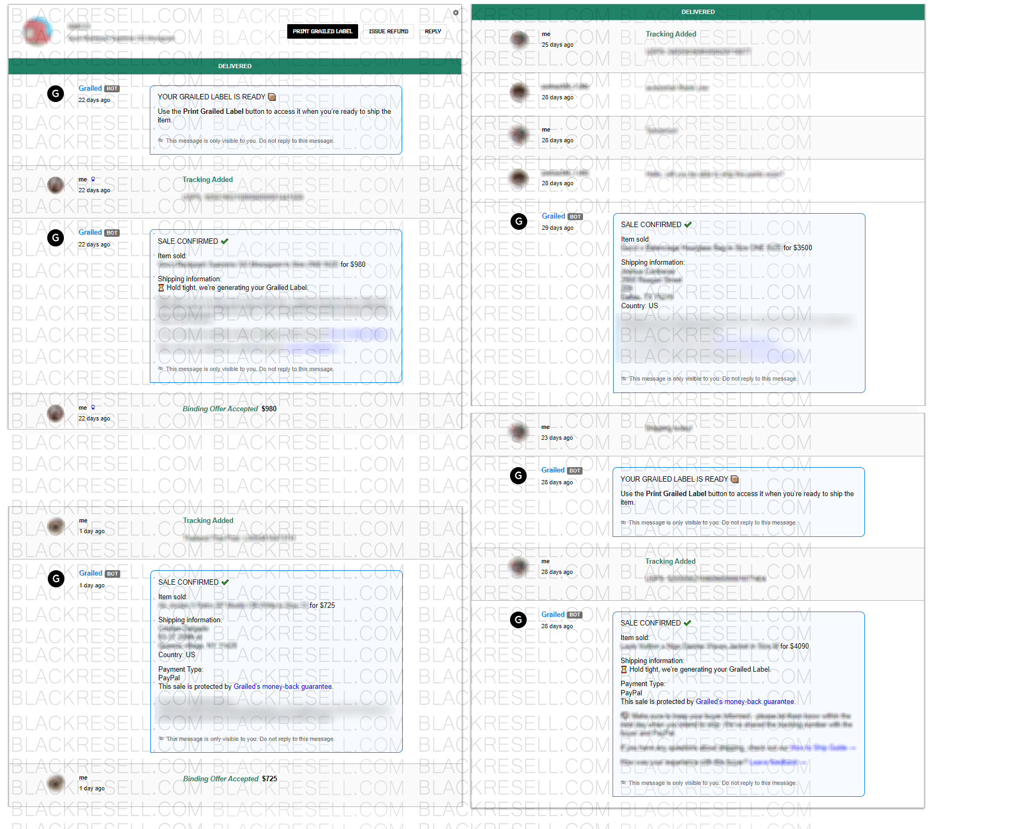The height and width of the screenshot is (829, 1019).
Task: Open the Grailed link on the $980 Sale Confirmed message
Action: pyautogui.click(x=90, y=232)
